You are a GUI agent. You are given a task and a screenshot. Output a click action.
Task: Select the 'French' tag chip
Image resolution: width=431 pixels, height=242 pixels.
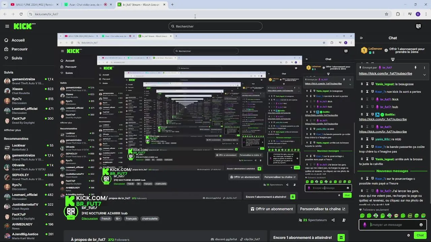pos(106,219)
